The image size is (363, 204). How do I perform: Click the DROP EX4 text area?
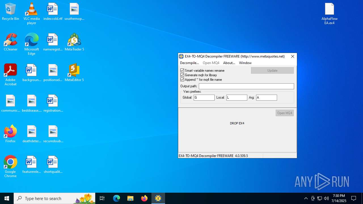point(237,123)
